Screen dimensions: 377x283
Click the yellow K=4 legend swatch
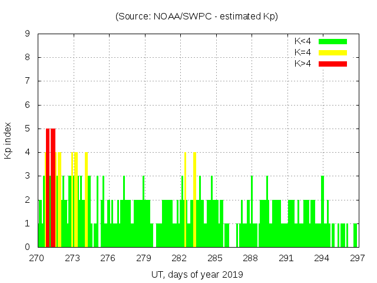333,52
